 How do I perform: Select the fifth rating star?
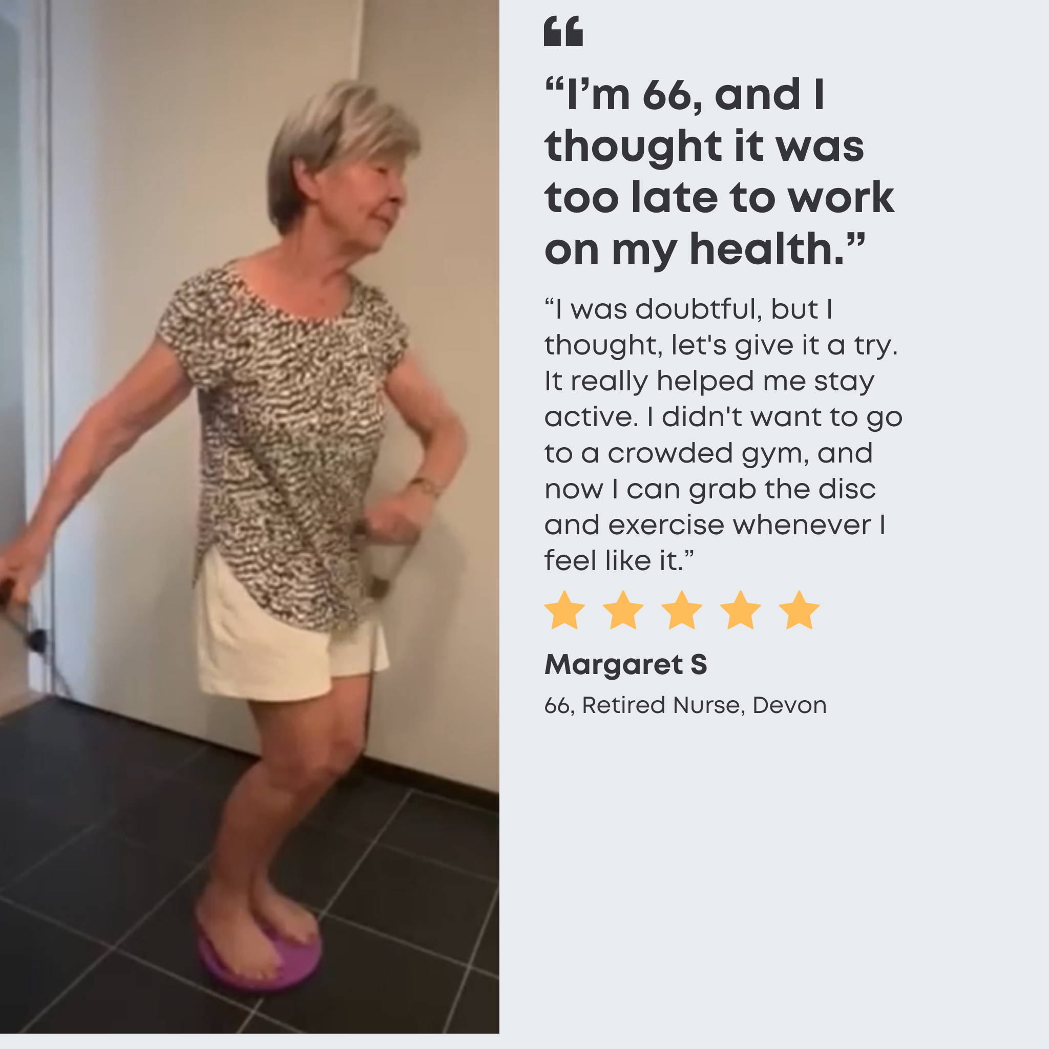tap(799, 610)
